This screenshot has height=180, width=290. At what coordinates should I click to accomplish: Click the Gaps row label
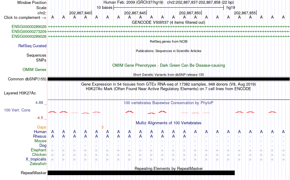tap(42, 127)
